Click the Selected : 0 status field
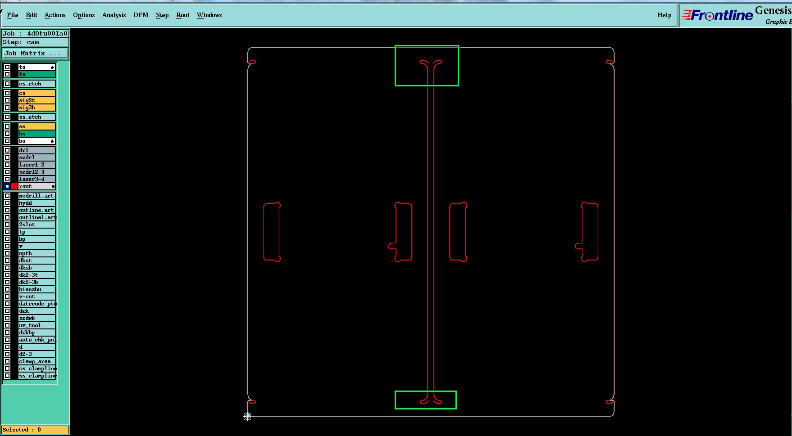The width and height of the screenshot is (792, 436). (35, 430)
